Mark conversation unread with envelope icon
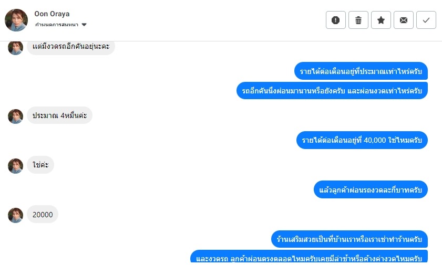This screenshot has width=442, height=265. pyautogui.click(x=404, y=20)
